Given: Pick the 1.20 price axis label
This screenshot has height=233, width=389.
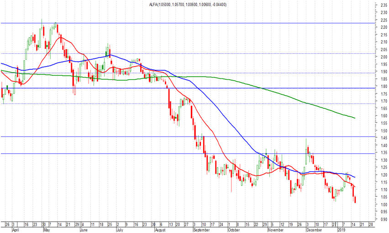Looking at the screenshot, I should (x=384, y=175).
